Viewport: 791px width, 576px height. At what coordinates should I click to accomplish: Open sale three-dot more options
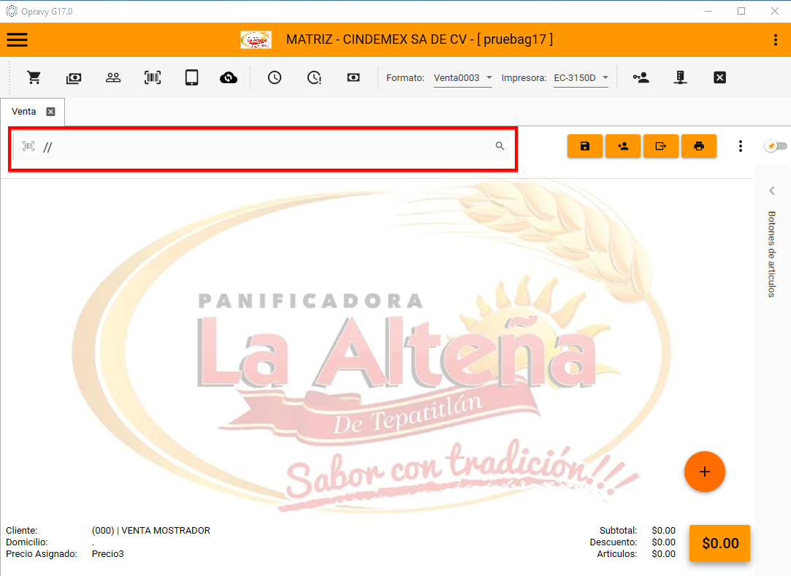coord(741,146)
